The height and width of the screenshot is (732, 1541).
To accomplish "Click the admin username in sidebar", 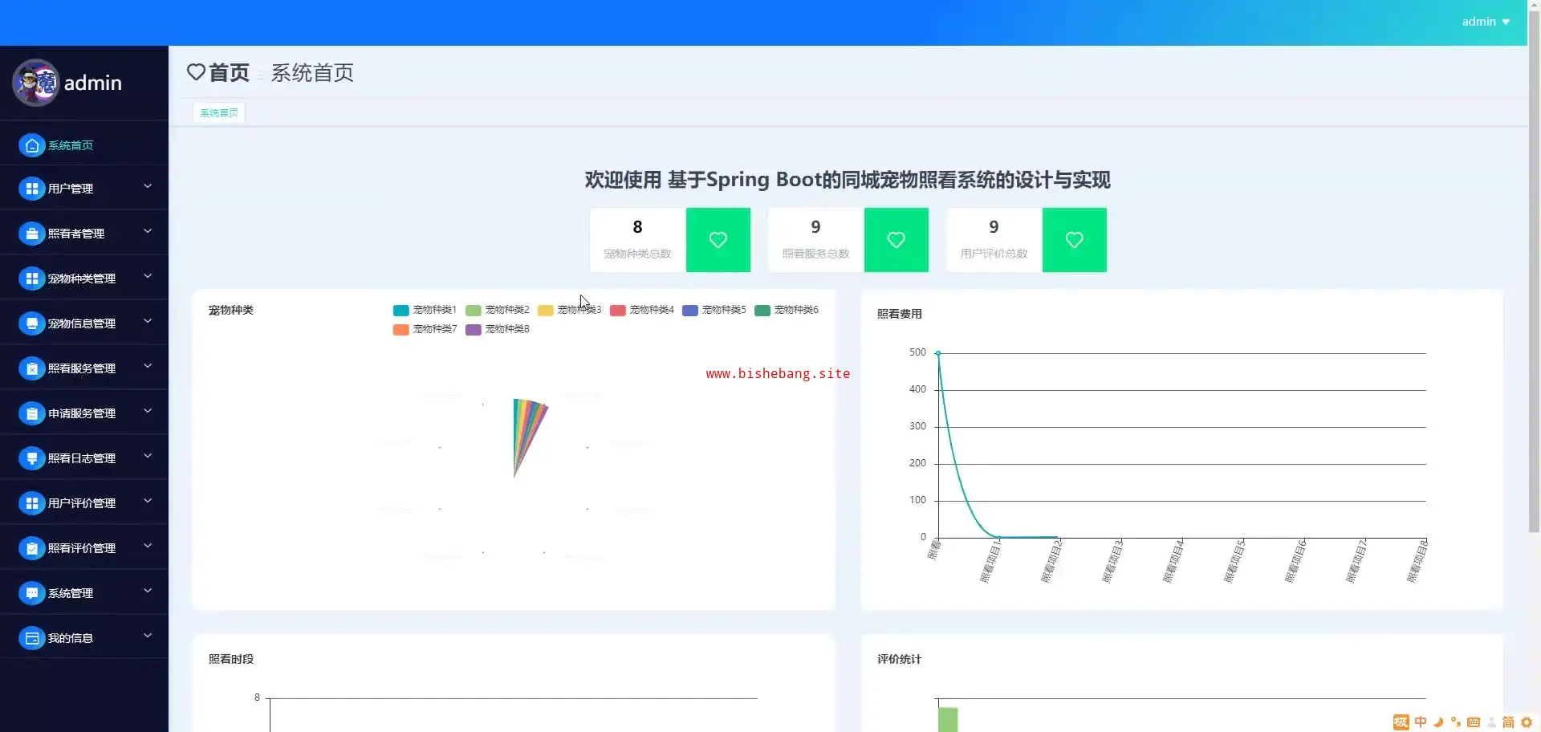I will [93, 83].
